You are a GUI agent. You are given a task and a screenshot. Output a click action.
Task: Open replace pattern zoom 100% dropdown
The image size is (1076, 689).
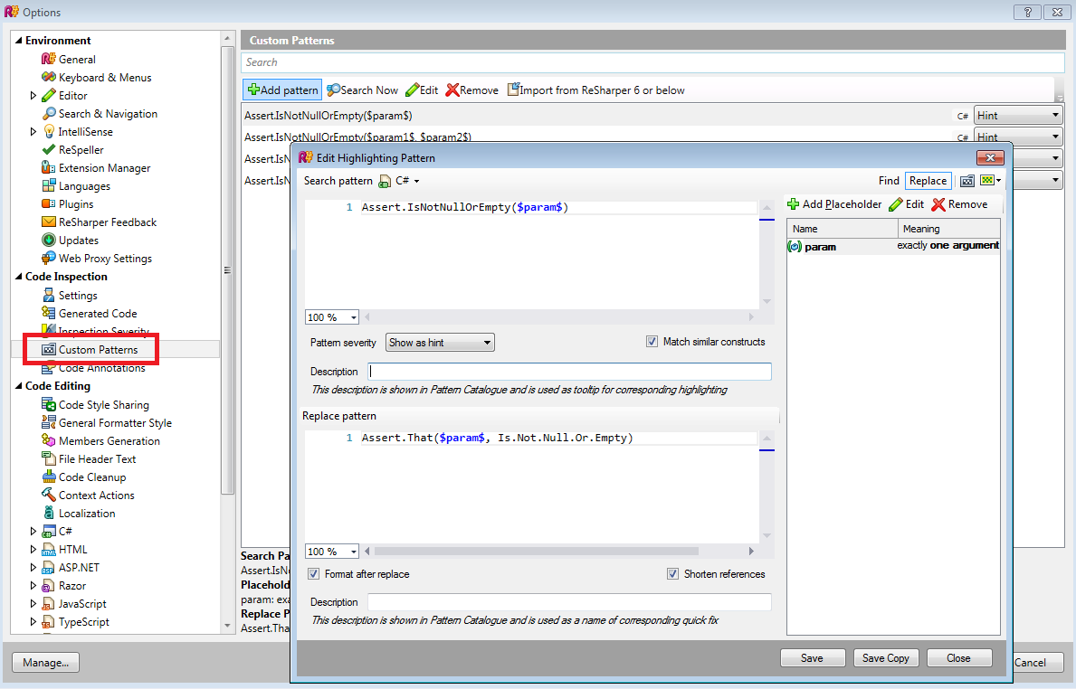coord(332,552)
